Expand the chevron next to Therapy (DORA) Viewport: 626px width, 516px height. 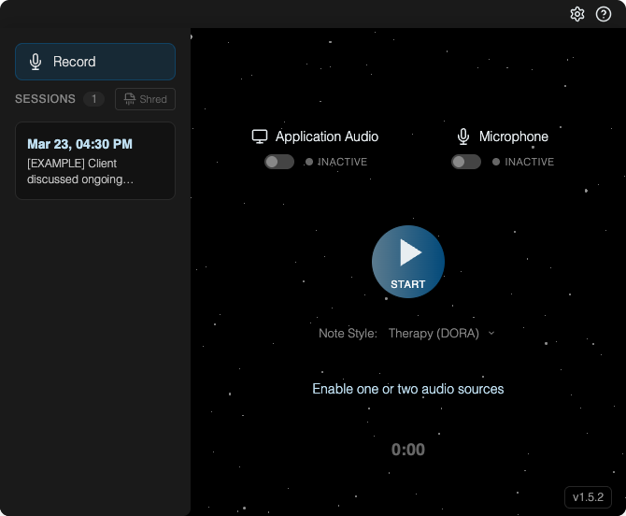[492, 333]
